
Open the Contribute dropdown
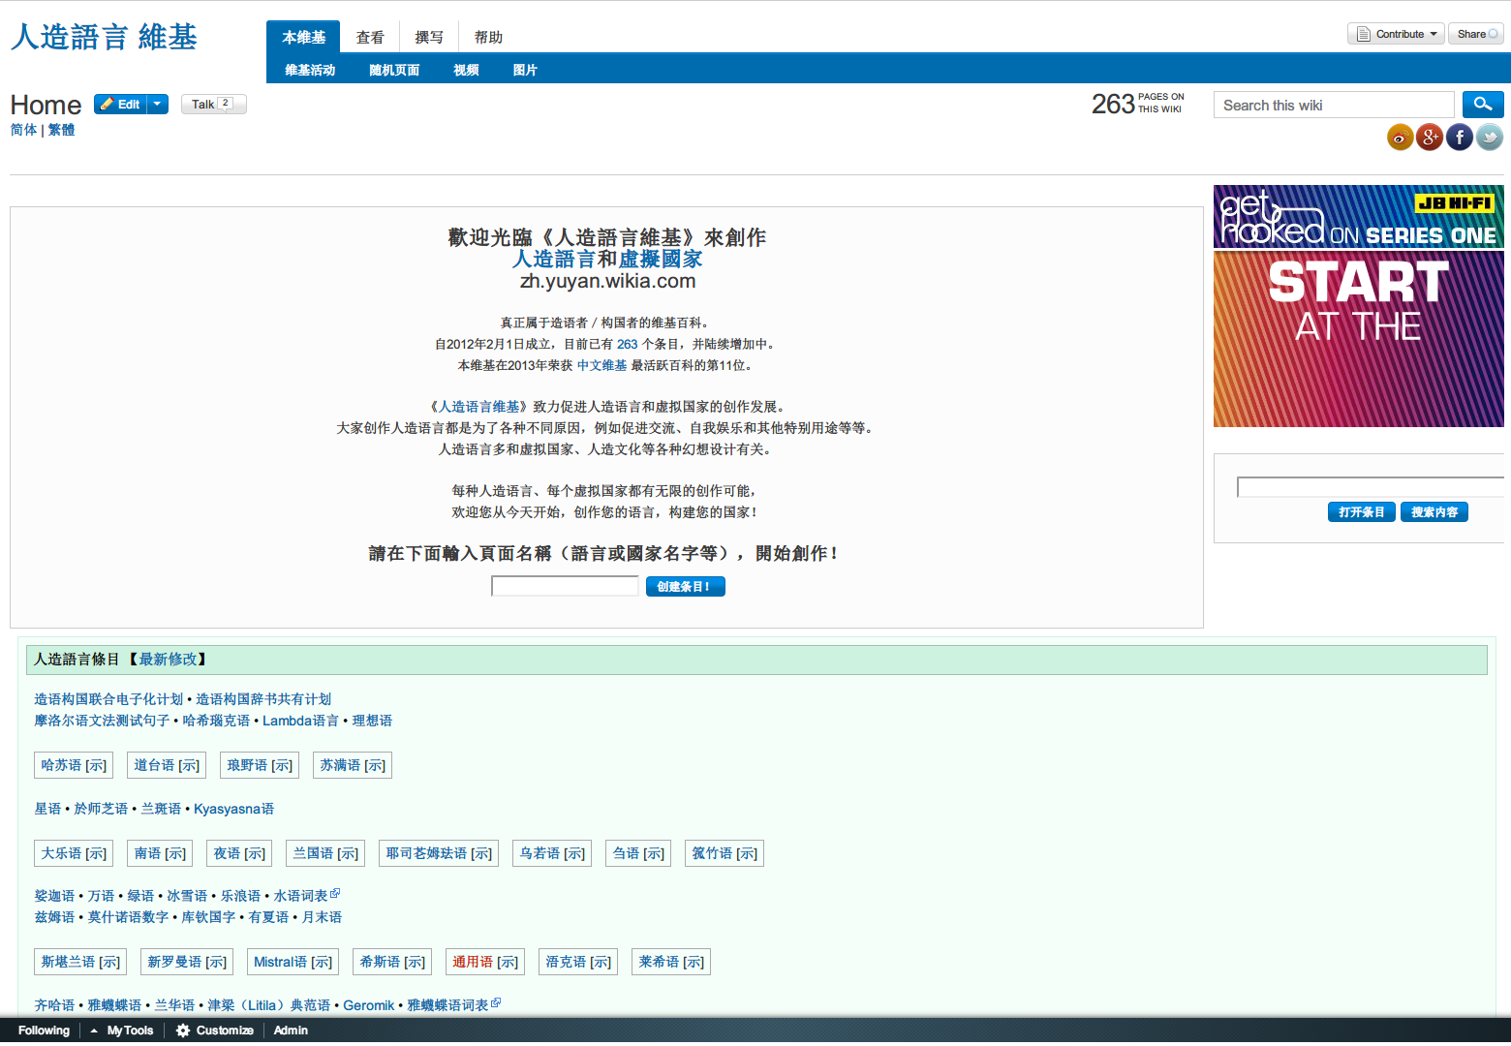1396,34
